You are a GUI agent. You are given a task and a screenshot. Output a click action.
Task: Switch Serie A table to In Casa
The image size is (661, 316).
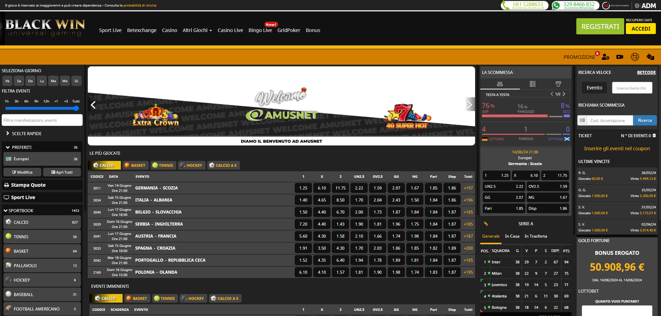click(x=512, y=236)
